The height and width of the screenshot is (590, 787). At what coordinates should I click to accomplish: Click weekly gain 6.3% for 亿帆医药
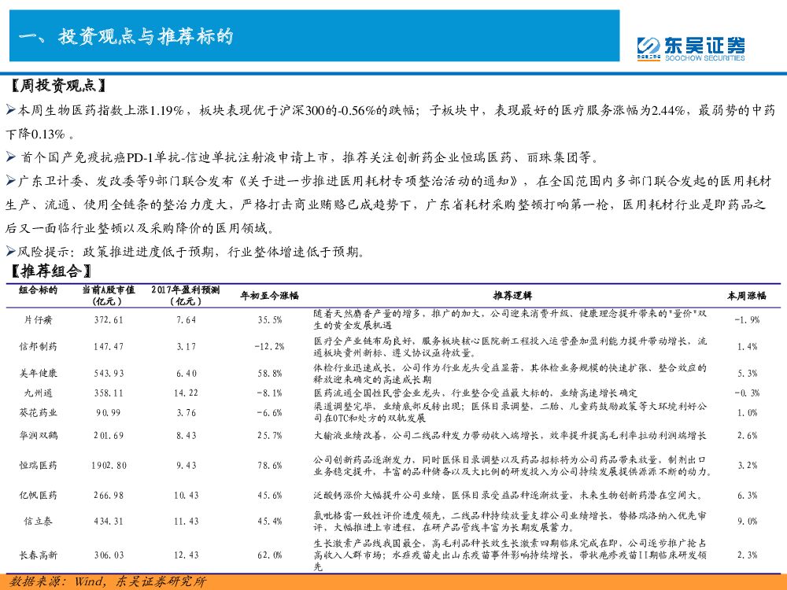[x=748, y=495]
